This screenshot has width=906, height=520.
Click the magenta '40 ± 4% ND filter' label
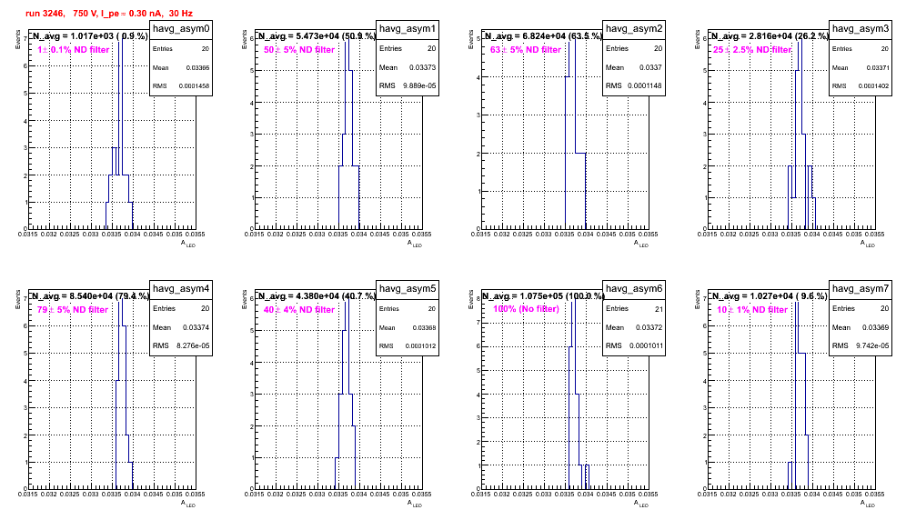click(x=299, y=310)
